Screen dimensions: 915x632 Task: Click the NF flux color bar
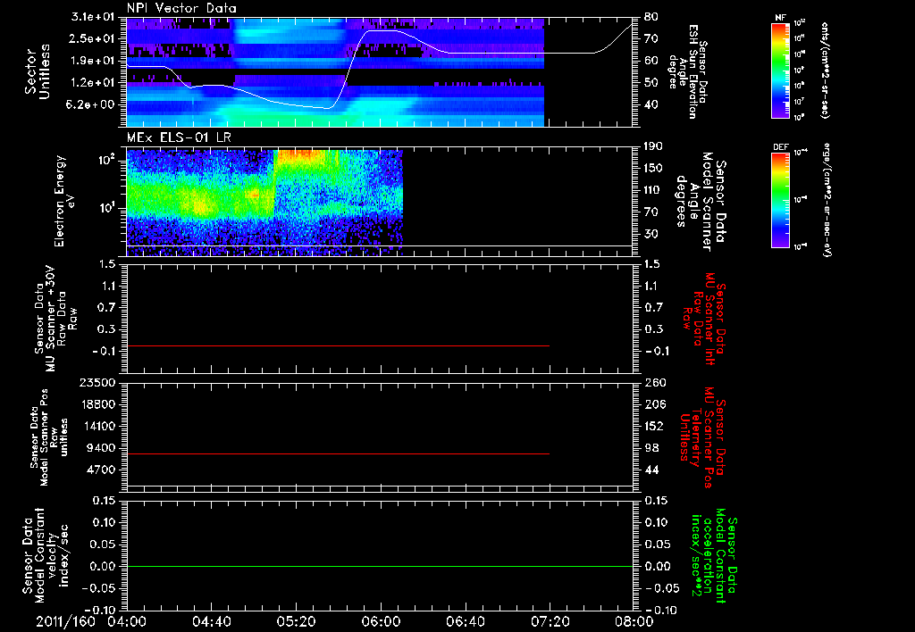(x=781, y=70)
